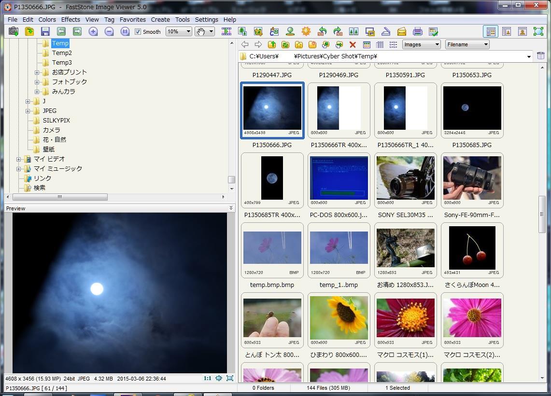Open the Tools menu
Image resolution: width=551 pixels, height=396 pixels.
pyautogui.click(x=183, y=20)
